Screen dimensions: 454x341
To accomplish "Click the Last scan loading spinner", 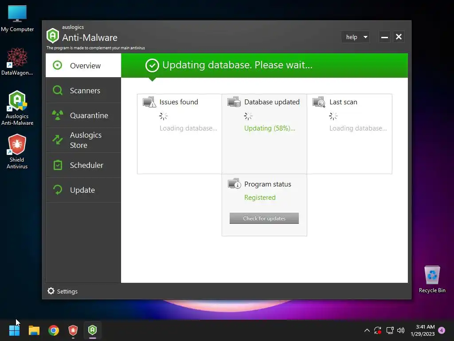I will (333, 116).
